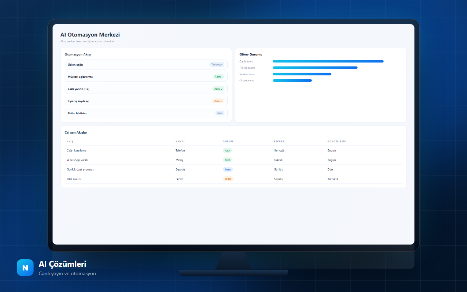Screen dimensions: 467x292
Task: Click the E-posta channel cell
Action: pos(181,169)
